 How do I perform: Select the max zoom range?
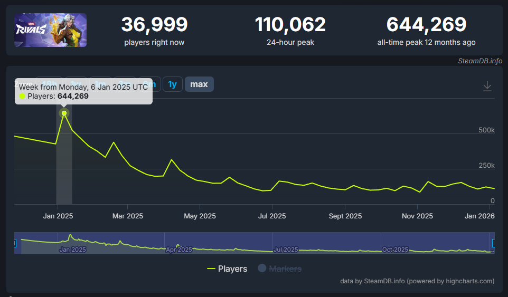(199, 84)
